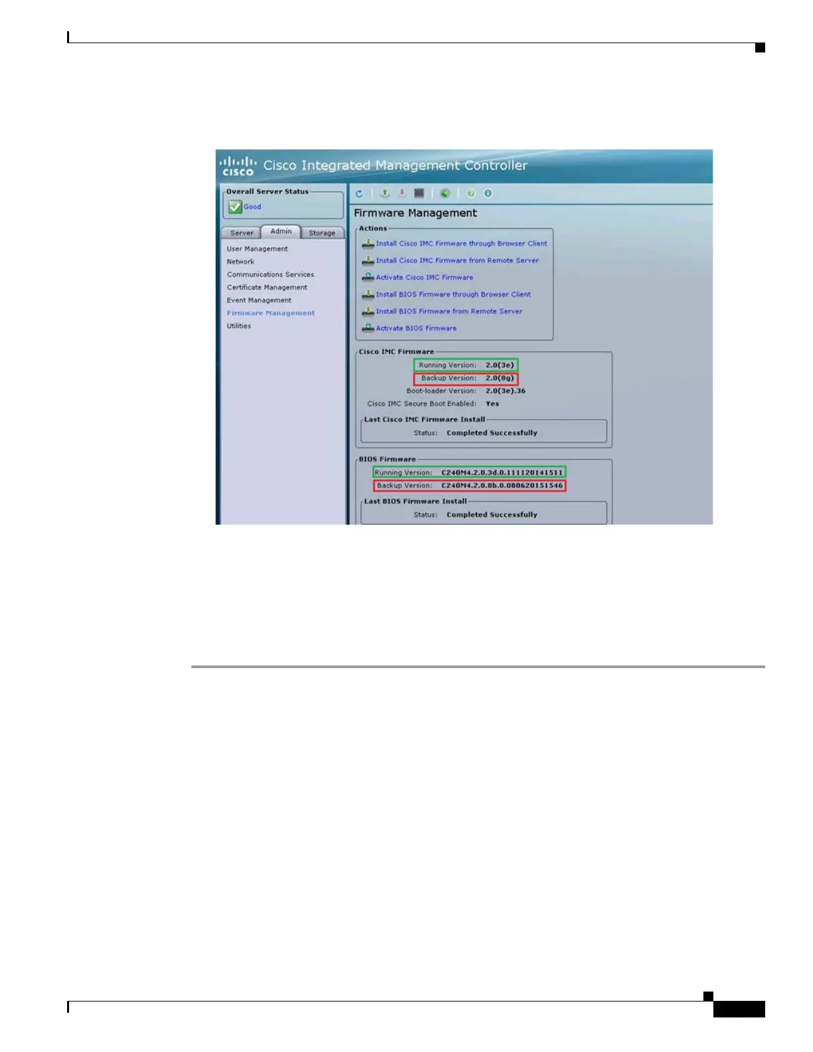Open Communications Services page
The image size is (813, 1052).
pyautogui.click(x=270, y=274)
